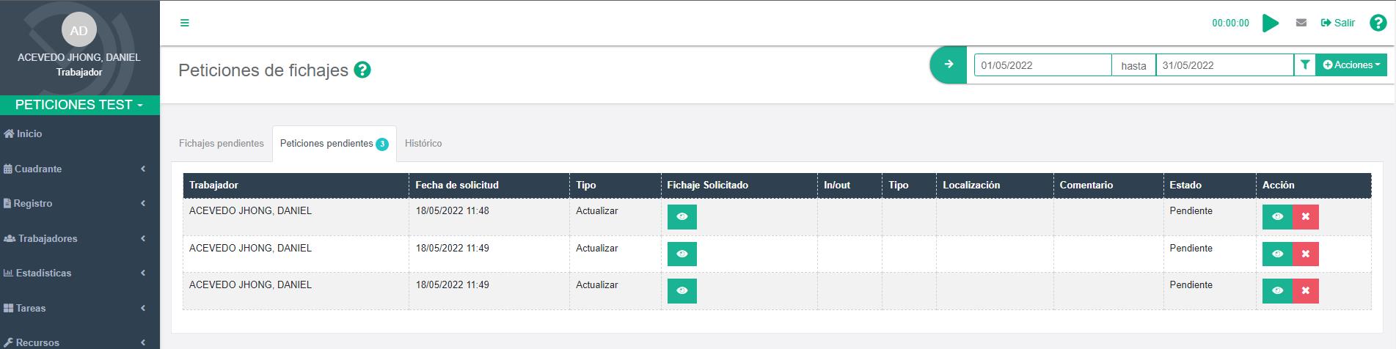The image size is (1396, 349).
Task: View requested fichaje in the second row
Action: coord(681,254)
